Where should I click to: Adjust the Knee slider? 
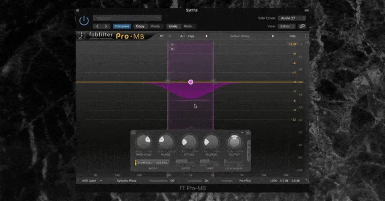210,162
